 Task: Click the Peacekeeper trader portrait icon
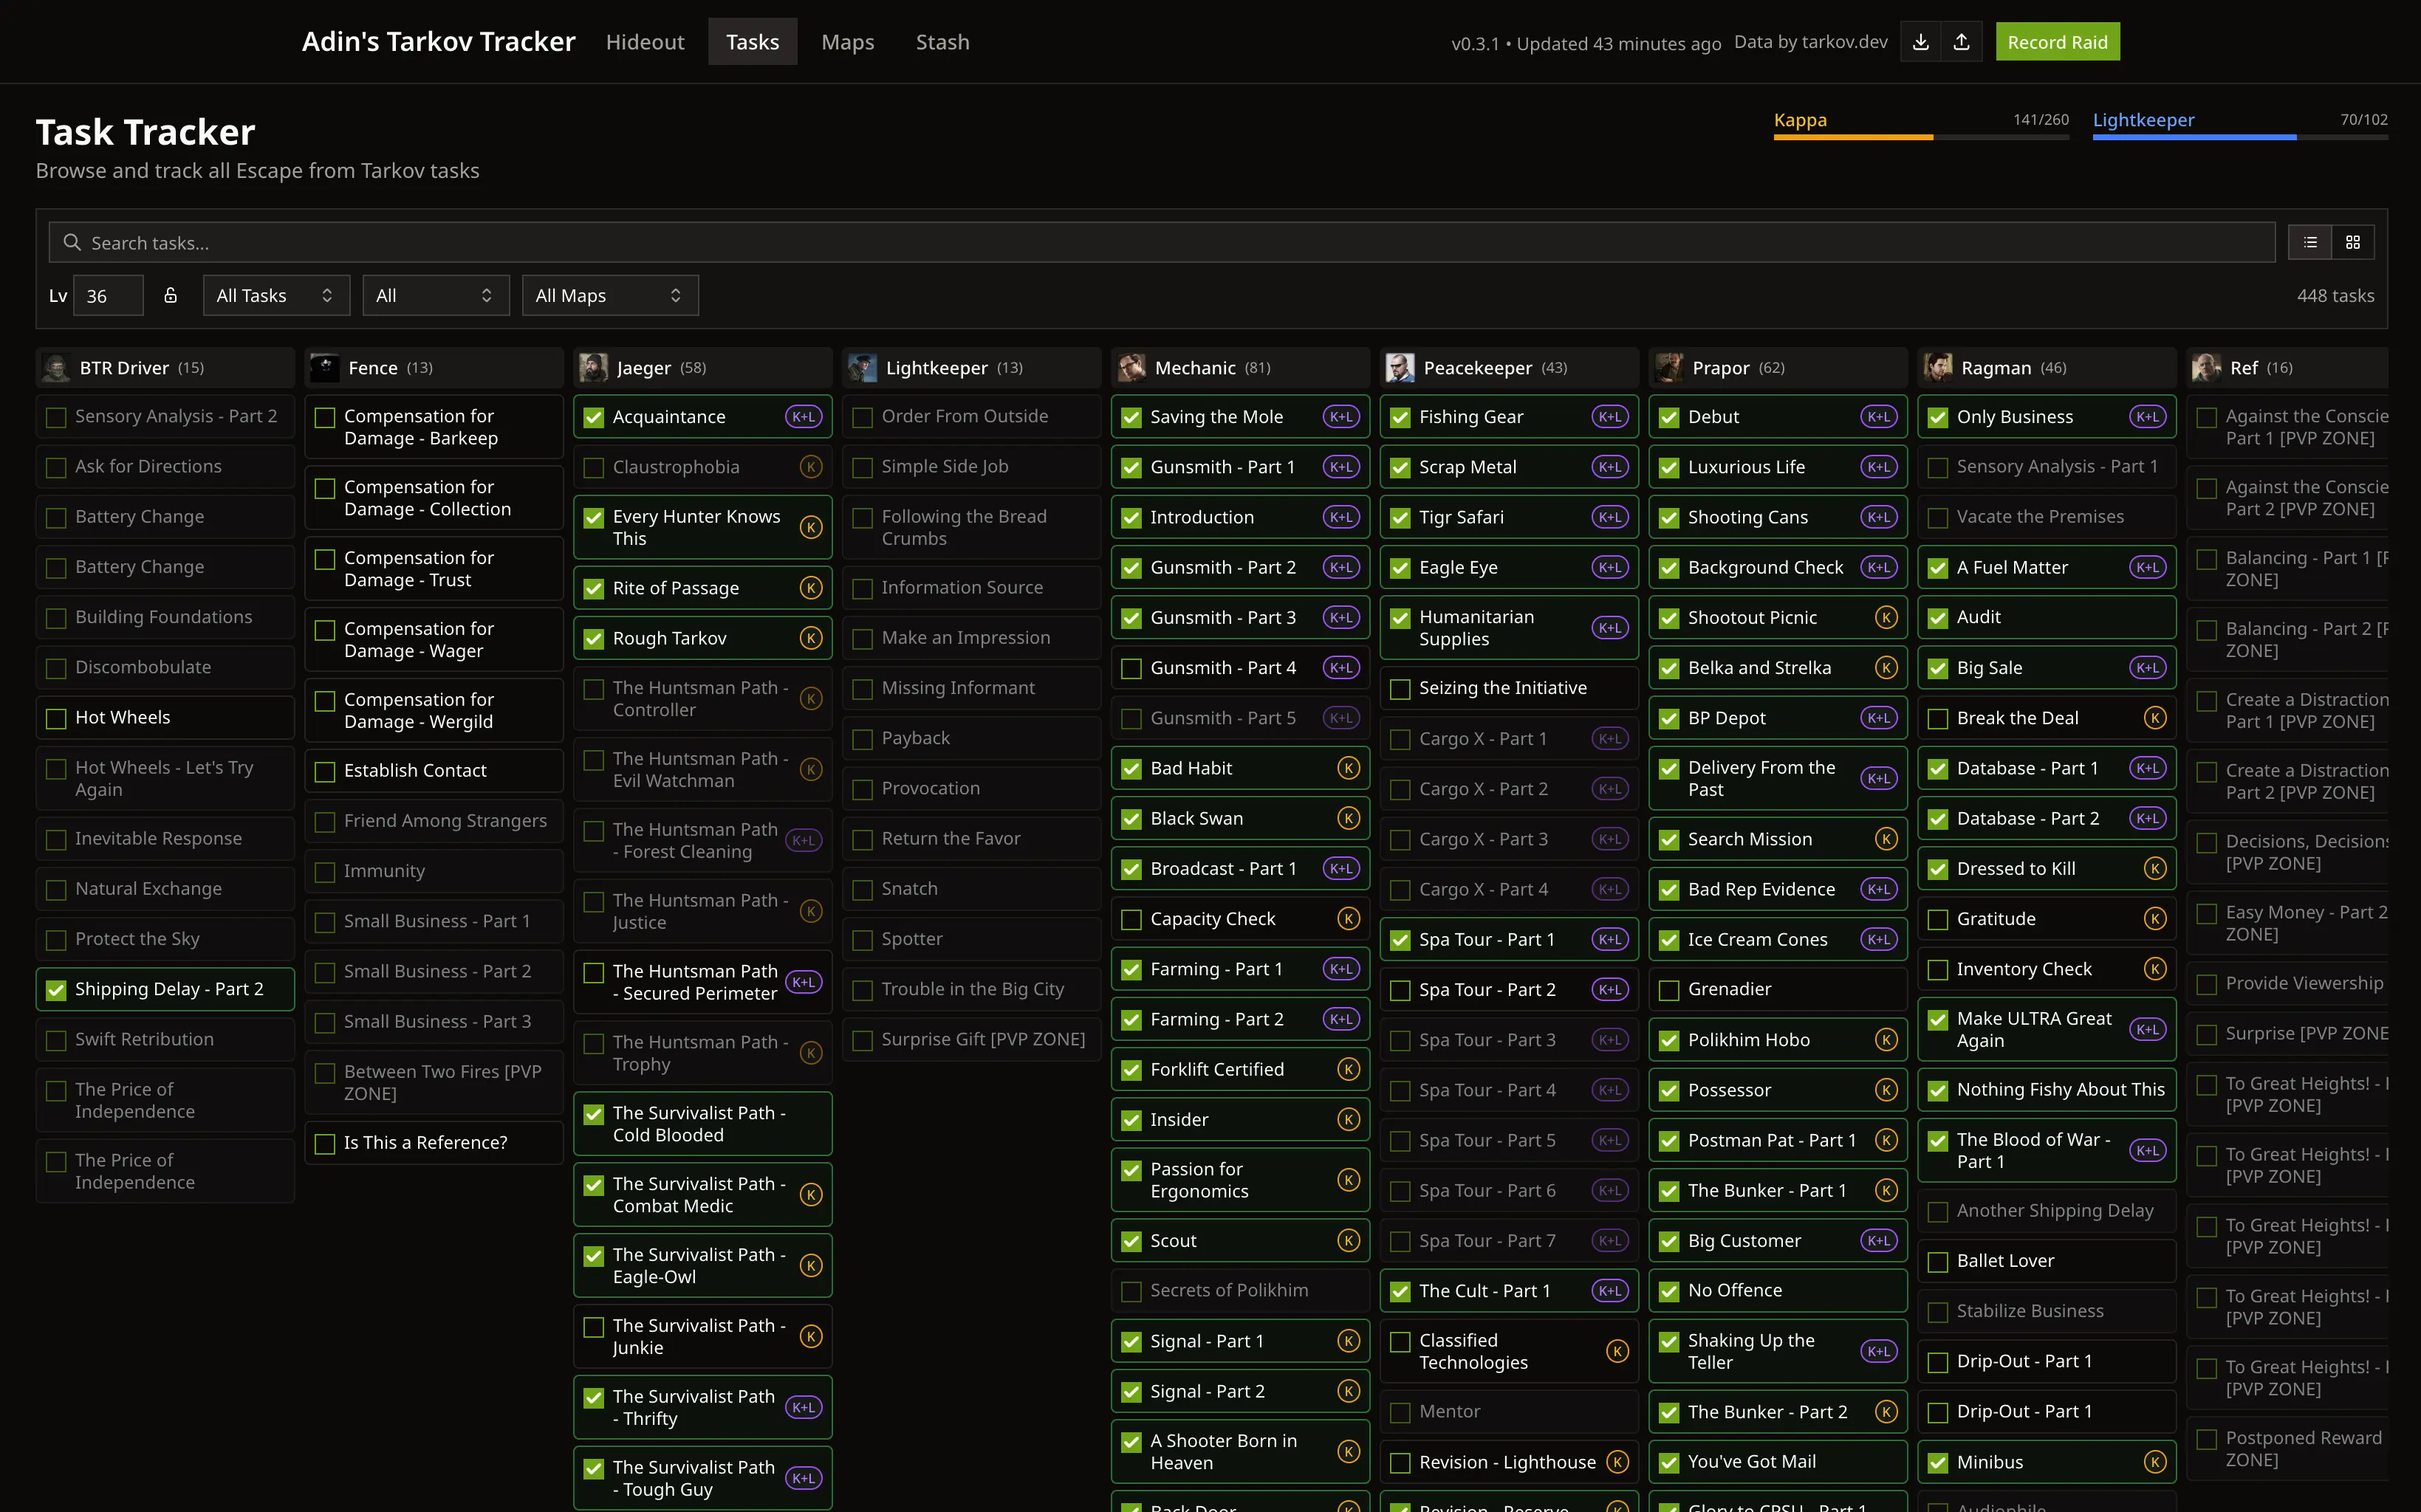pos(1400,367)
